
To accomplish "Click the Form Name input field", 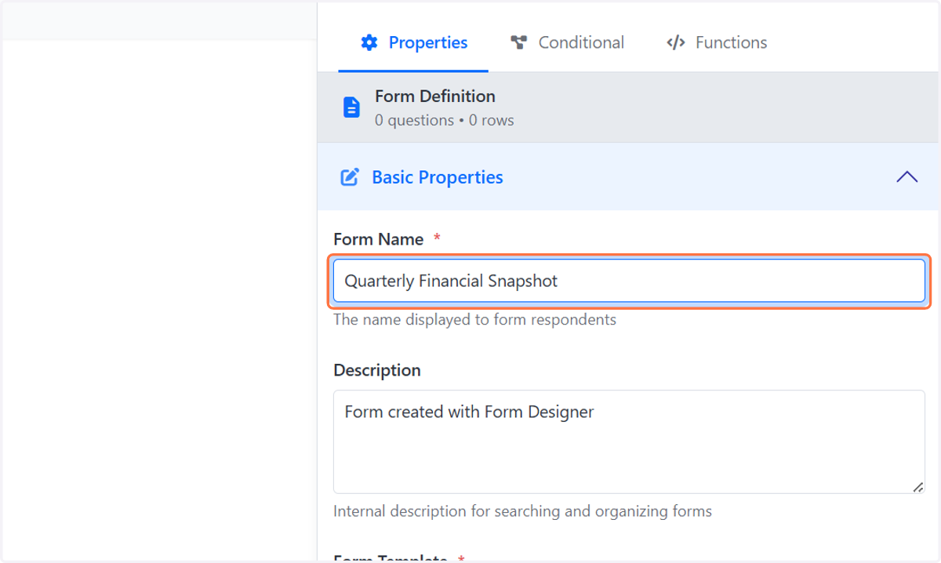I will [629, 281].
